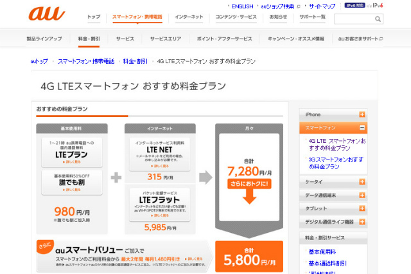Expand the ケータイ sidebar section
The image size is (411, 274).
pyautogui.click(x=362, y=181)
